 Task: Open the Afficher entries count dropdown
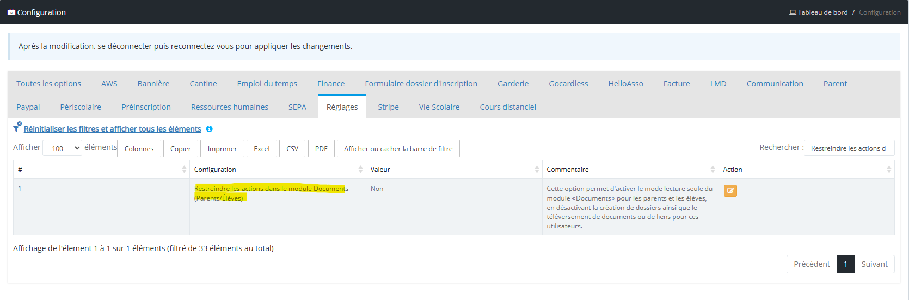tap(62, 148)
